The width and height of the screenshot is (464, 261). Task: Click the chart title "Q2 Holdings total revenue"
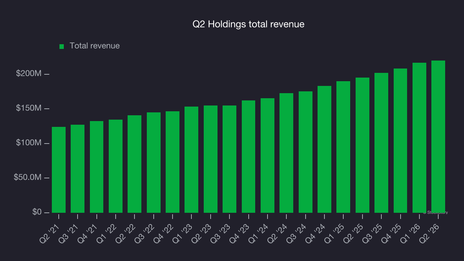(248, 24)
